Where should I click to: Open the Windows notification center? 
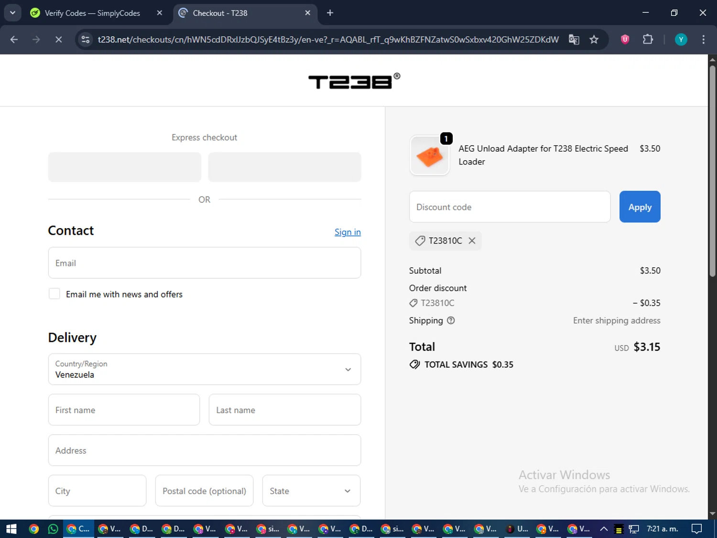pos(697,529)
